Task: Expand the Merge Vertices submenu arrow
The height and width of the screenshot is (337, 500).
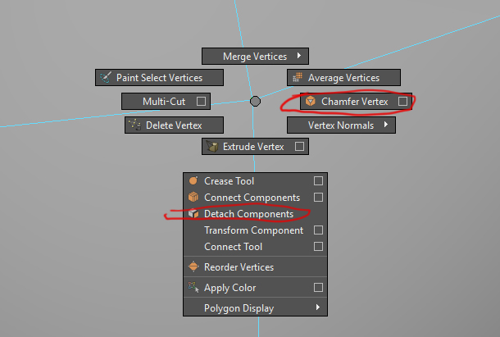Action: (299, 57)
